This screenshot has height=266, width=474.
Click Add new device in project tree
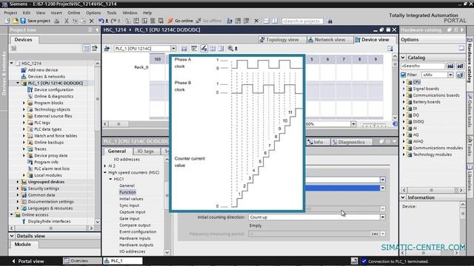click(x=43, y=69)
